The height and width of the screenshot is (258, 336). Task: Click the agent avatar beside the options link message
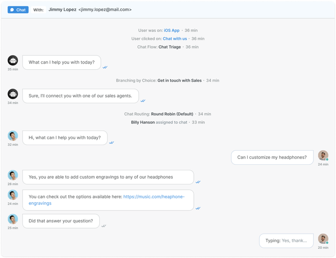point(13,195)
